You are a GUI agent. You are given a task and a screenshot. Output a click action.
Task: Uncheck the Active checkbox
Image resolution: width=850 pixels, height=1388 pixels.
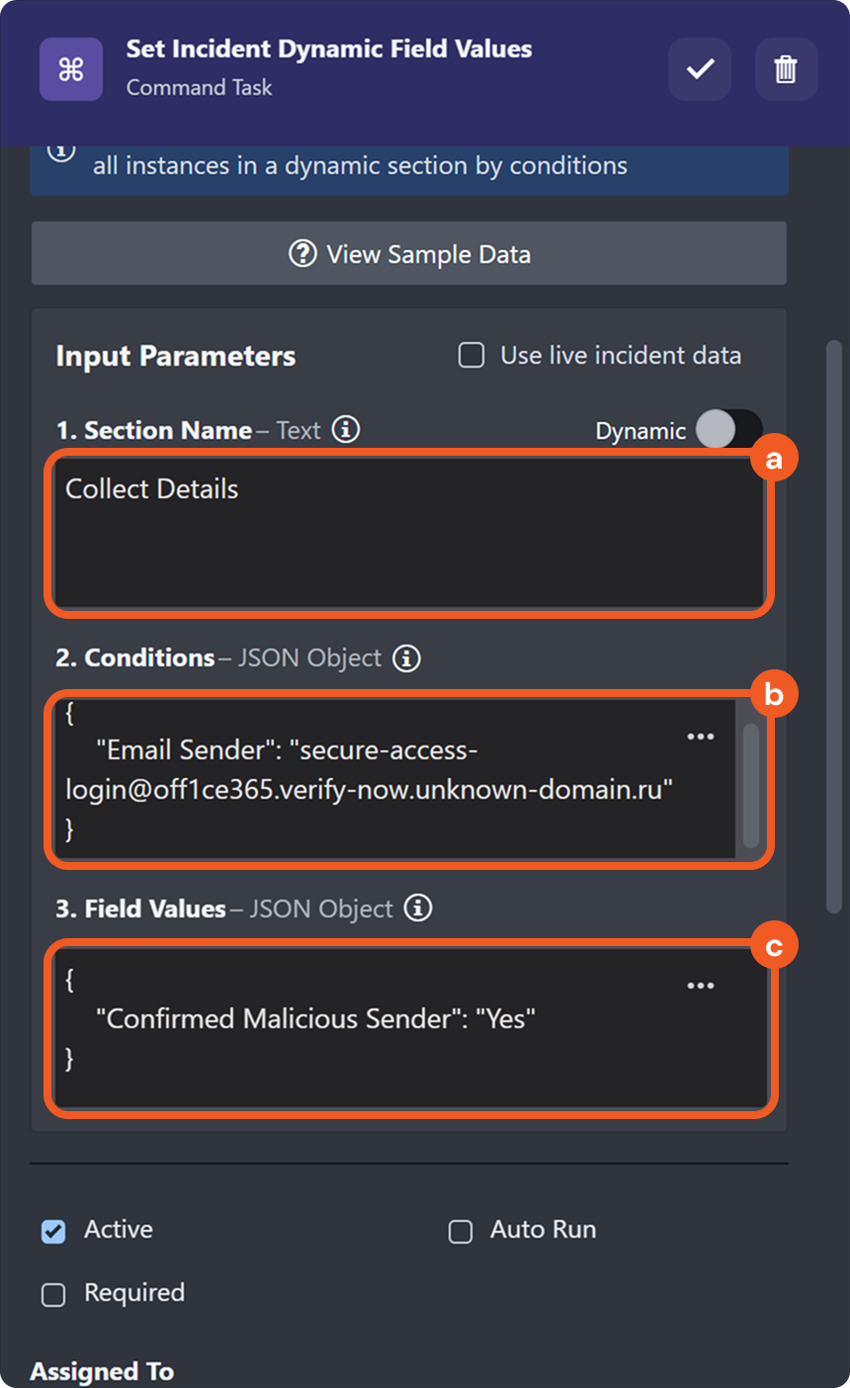coord(52,1229)
